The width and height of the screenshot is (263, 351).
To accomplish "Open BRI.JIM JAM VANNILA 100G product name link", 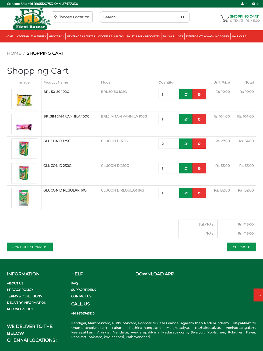I will (67, 116).
